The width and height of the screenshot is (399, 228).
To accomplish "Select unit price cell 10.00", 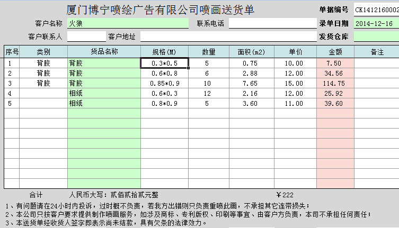I will tap(296, 63).
